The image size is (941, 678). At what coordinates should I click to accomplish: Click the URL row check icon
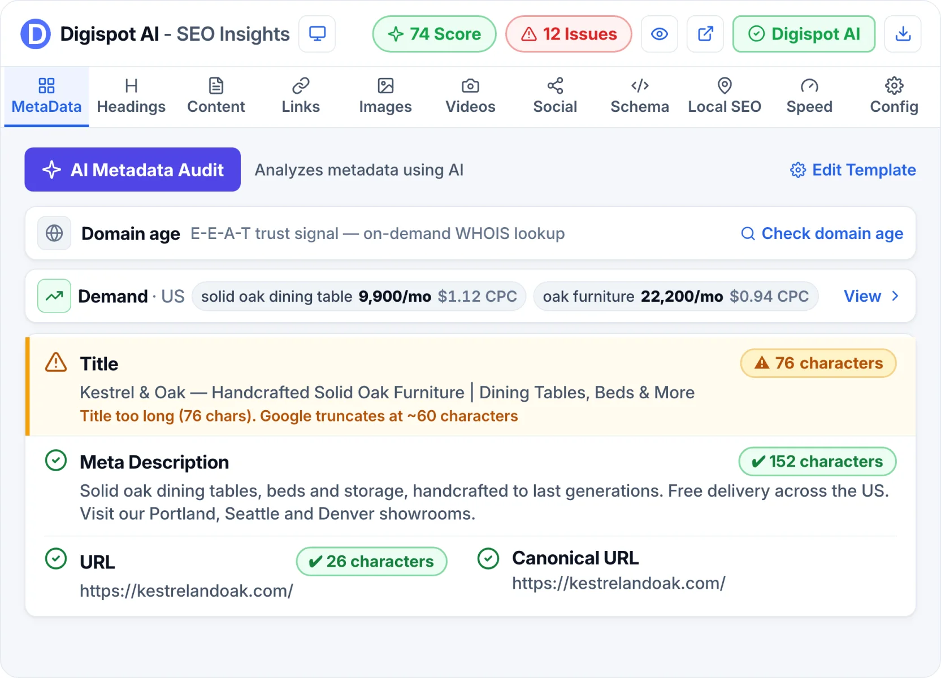point(56,559)
